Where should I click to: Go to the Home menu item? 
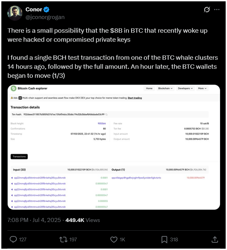(149, 88)
